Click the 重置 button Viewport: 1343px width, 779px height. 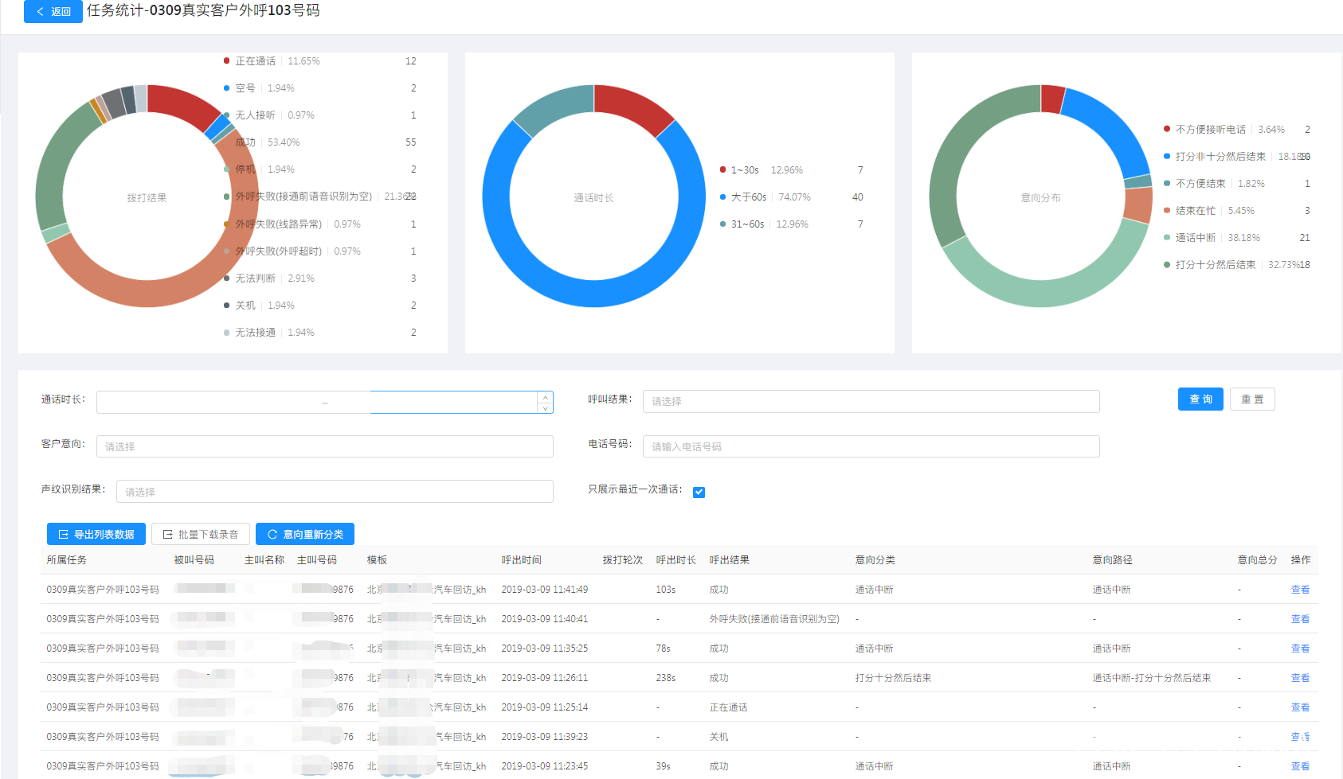pos(1252,399)
